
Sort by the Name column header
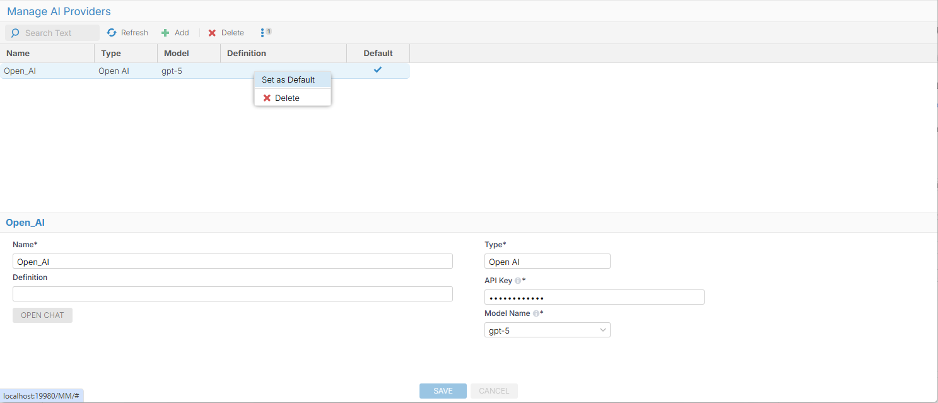(18, 54)
